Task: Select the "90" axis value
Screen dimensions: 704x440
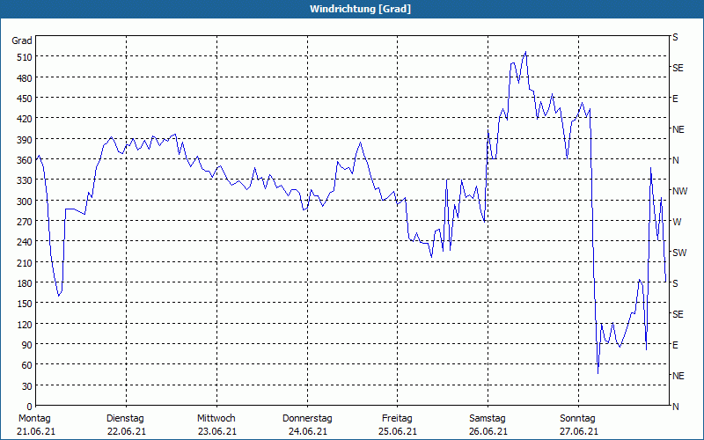Action: tap(27, 345)
